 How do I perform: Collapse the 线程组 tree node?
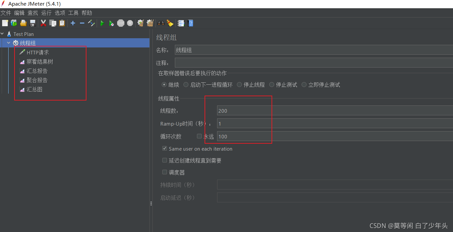tap(9, 43)
